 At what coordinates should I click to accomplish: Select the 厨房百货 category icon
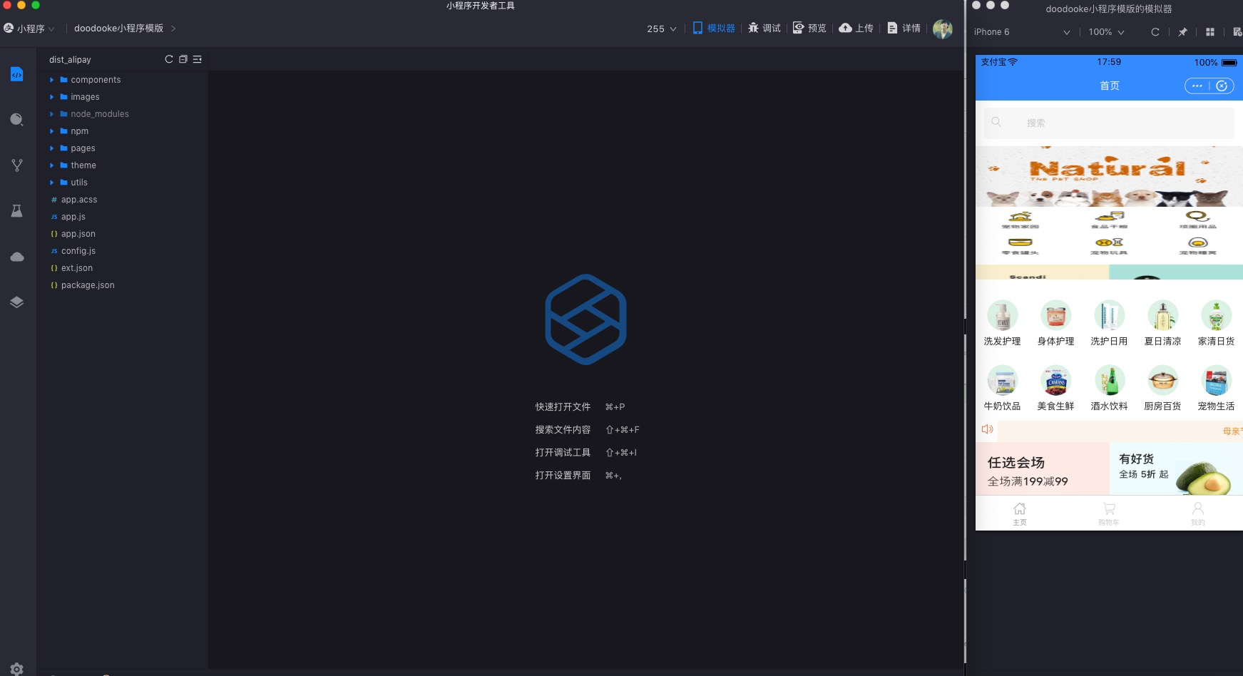click(1162, 380)
